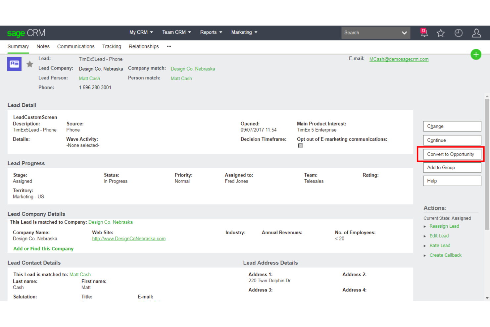Toggle the star to favorite this lead
The image size is (490, 327).
(29, 64)
